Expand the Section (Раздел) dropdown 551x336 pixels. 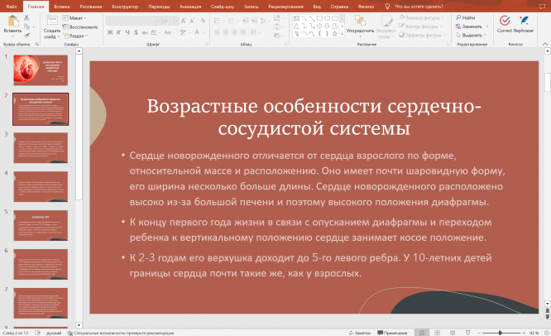(x=77, y=36)
